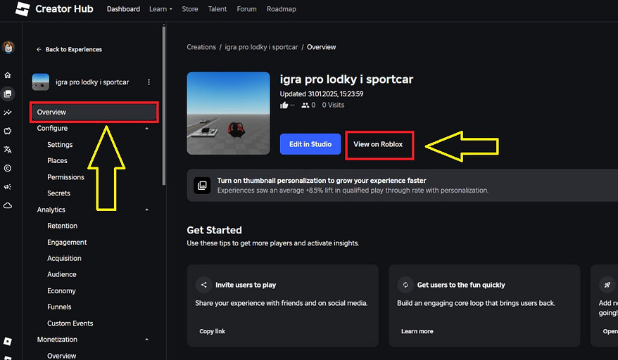Collapse the Configure section
Screen dimensions: 618x360
[146, 129]
